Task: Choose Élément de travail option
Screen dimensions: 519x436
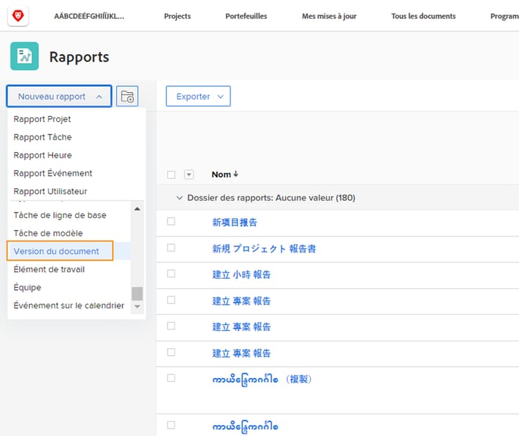Action: pos(49,269)
